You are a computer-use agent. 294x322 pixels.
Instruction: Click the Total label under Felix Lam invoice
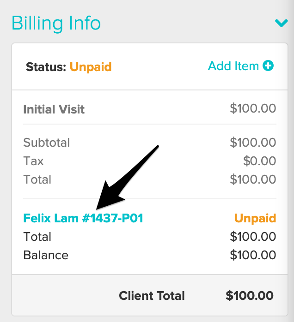tap(37, 237)
